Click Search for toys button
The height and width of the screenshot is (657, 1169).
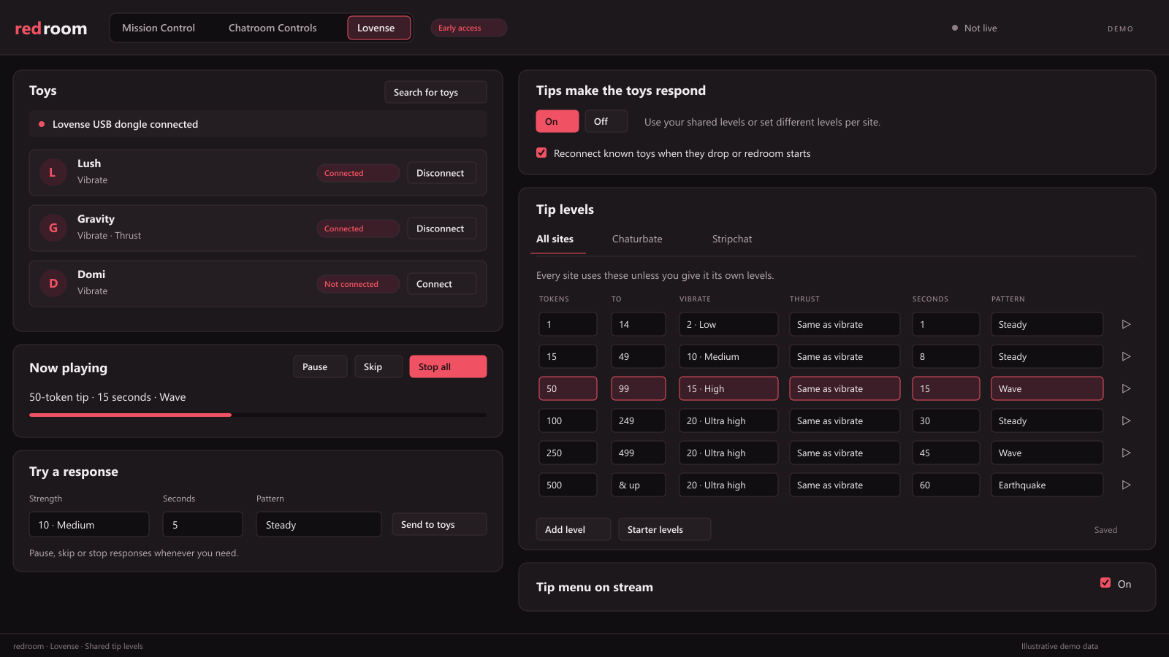[435, 92]
